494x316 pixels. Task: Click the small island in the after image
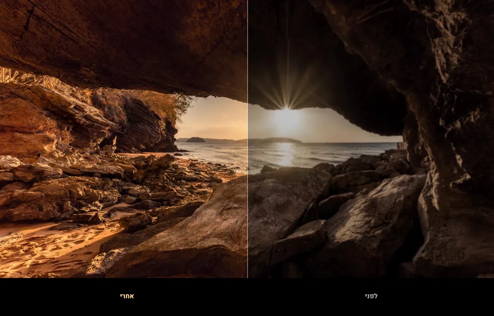pyautogui.click(x=196, y=140)
